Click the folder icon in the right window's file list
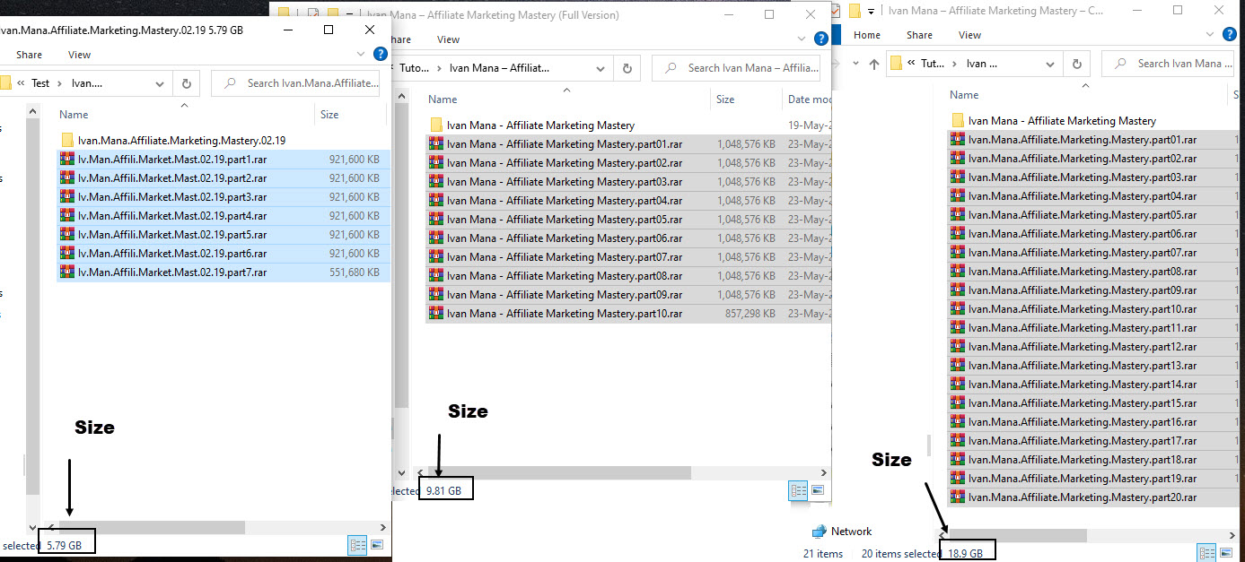Viewport: 1245px width, 562px height. coord(958,120)
